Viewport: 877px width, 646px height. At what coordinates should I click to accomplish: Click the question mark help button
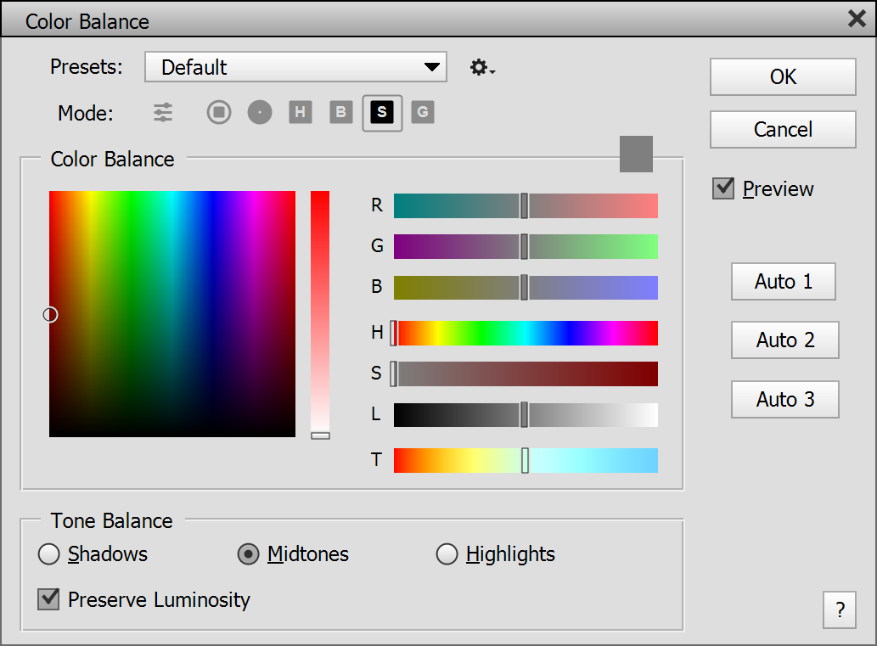(x=840, y=609)
